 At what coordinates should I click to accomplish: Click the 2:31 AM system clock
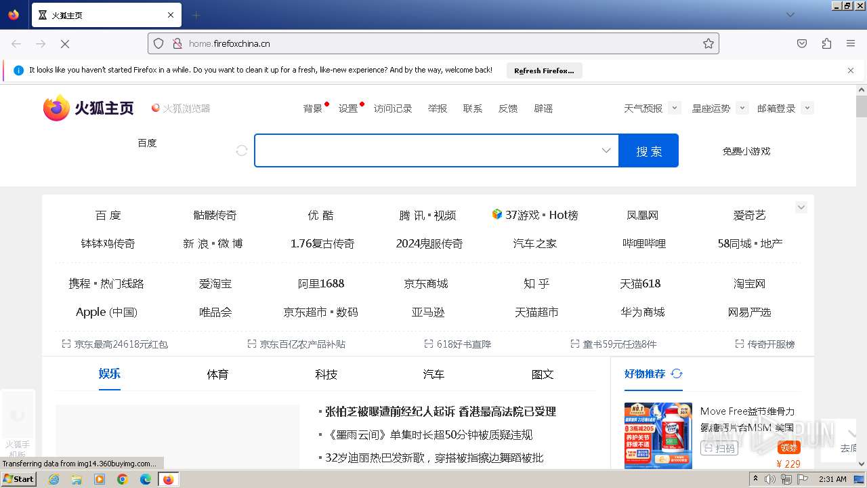832,479
